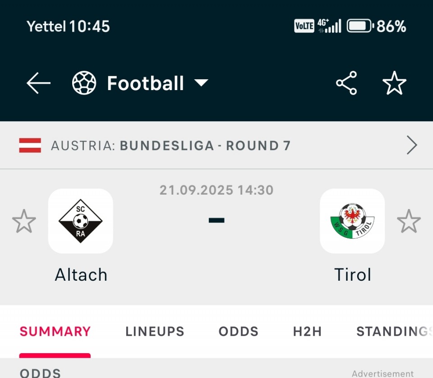433x378 pixels.
Task: Tap the match date and time
Action: (216, 190)
